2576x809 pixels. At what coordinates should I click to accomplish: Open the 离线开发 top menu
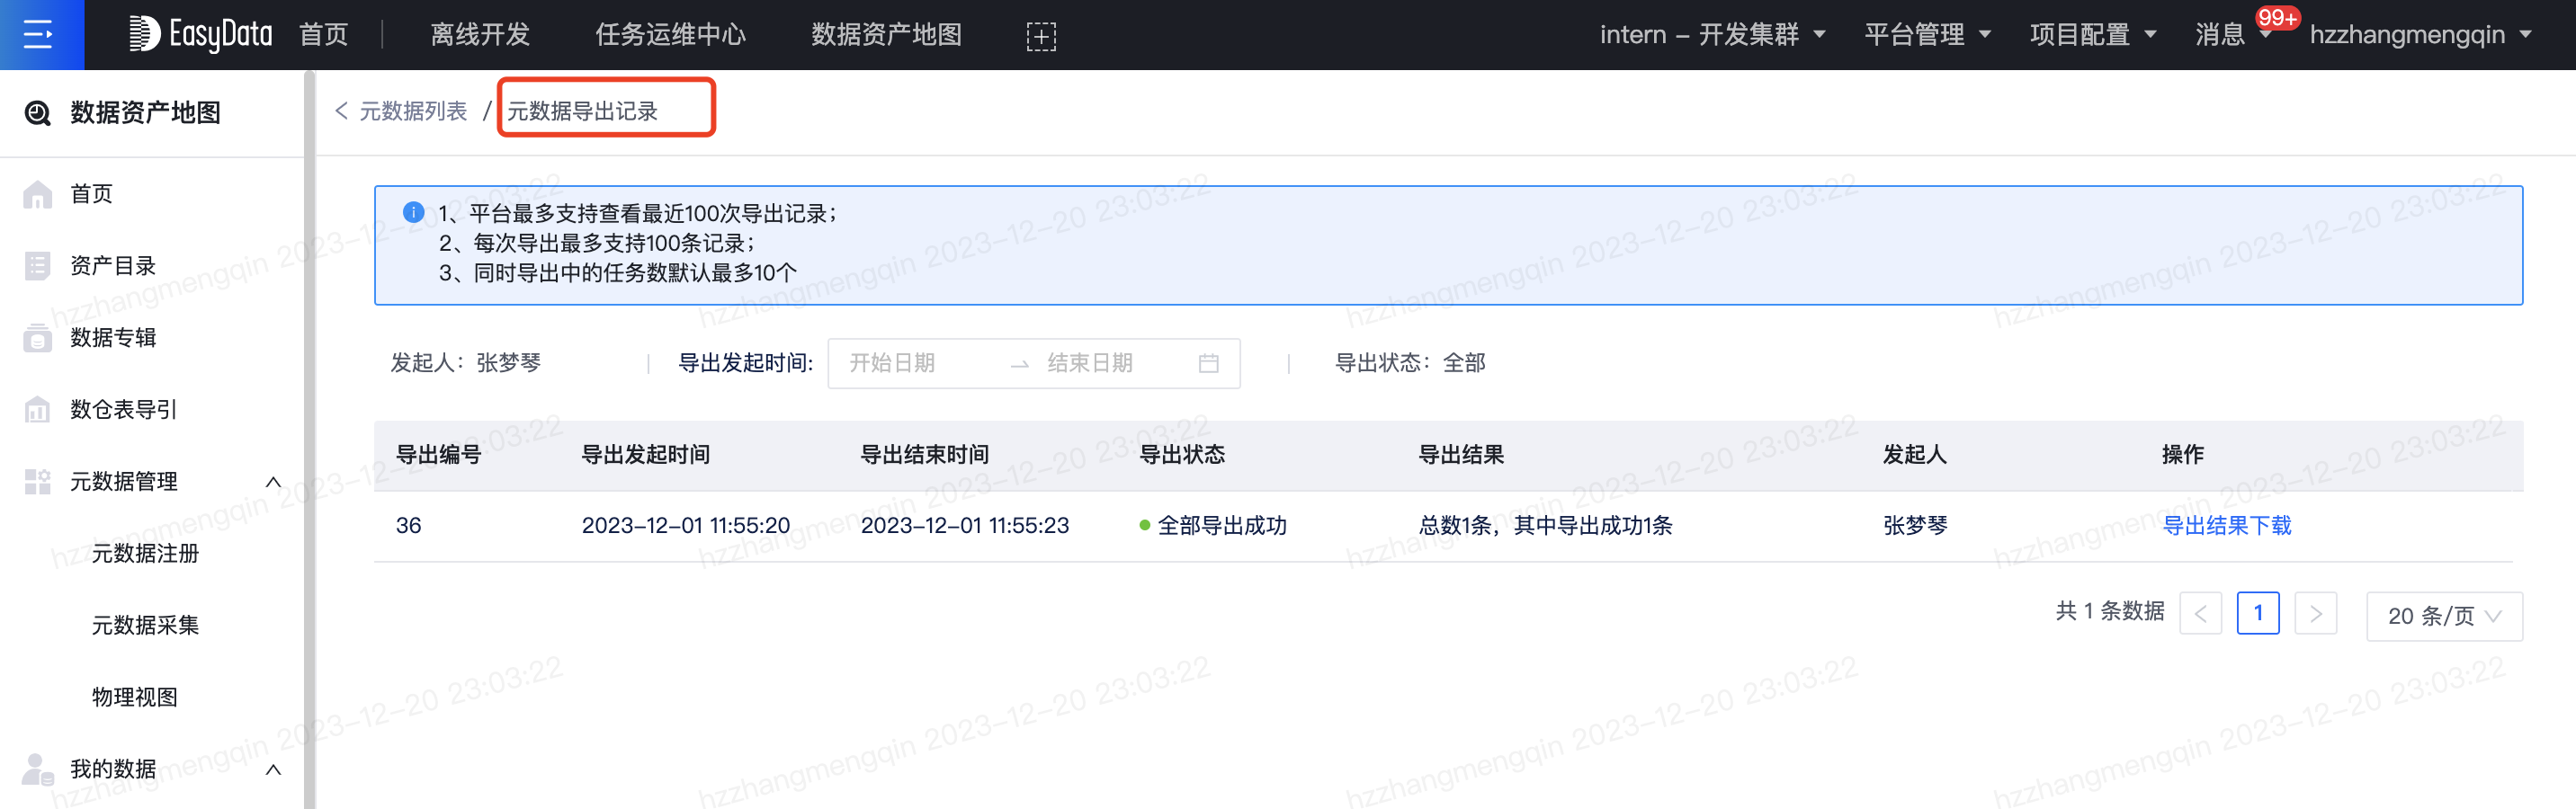[480, 35]
